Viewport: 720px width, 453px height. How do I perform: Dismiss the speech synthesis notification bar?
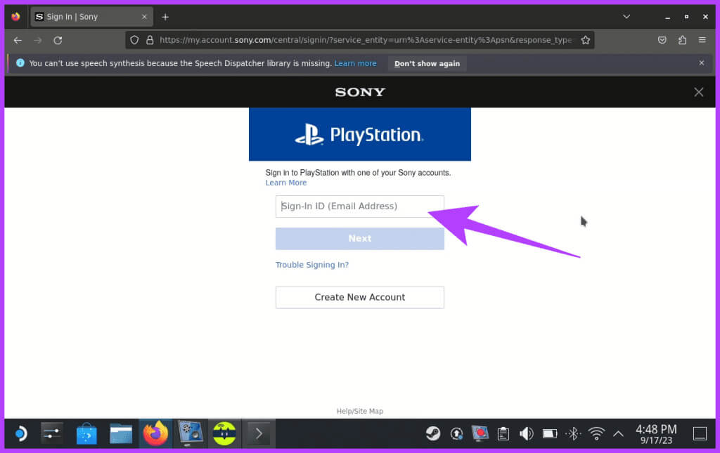[701, 63]
